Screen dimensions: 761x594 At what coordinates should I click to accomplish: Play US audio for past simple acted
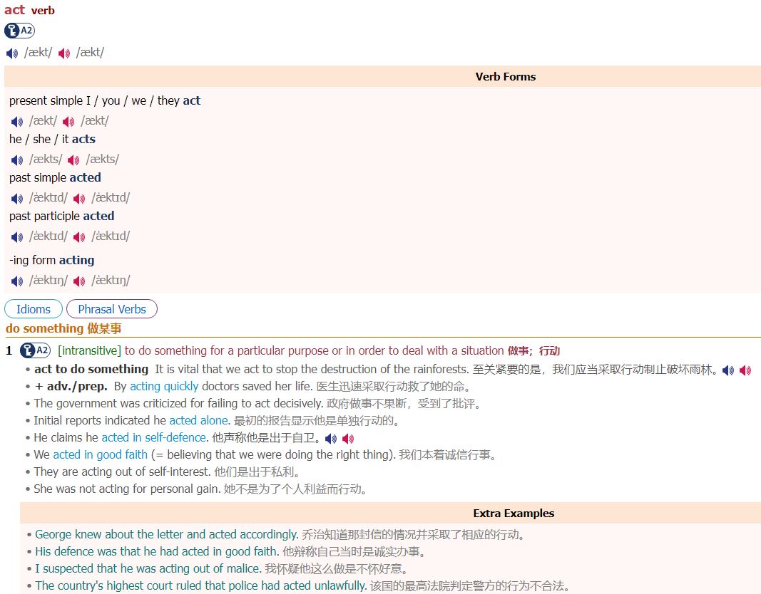pos(78,198)
